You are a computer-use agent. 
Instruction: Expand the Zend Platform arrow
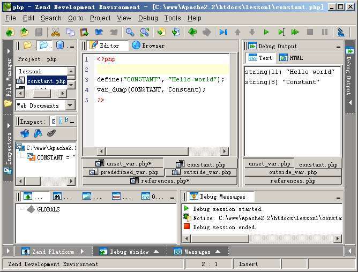pos(83,252)
